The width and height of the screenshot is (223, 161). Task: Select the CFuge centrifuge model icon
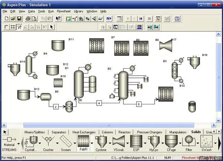pos(171,142)
